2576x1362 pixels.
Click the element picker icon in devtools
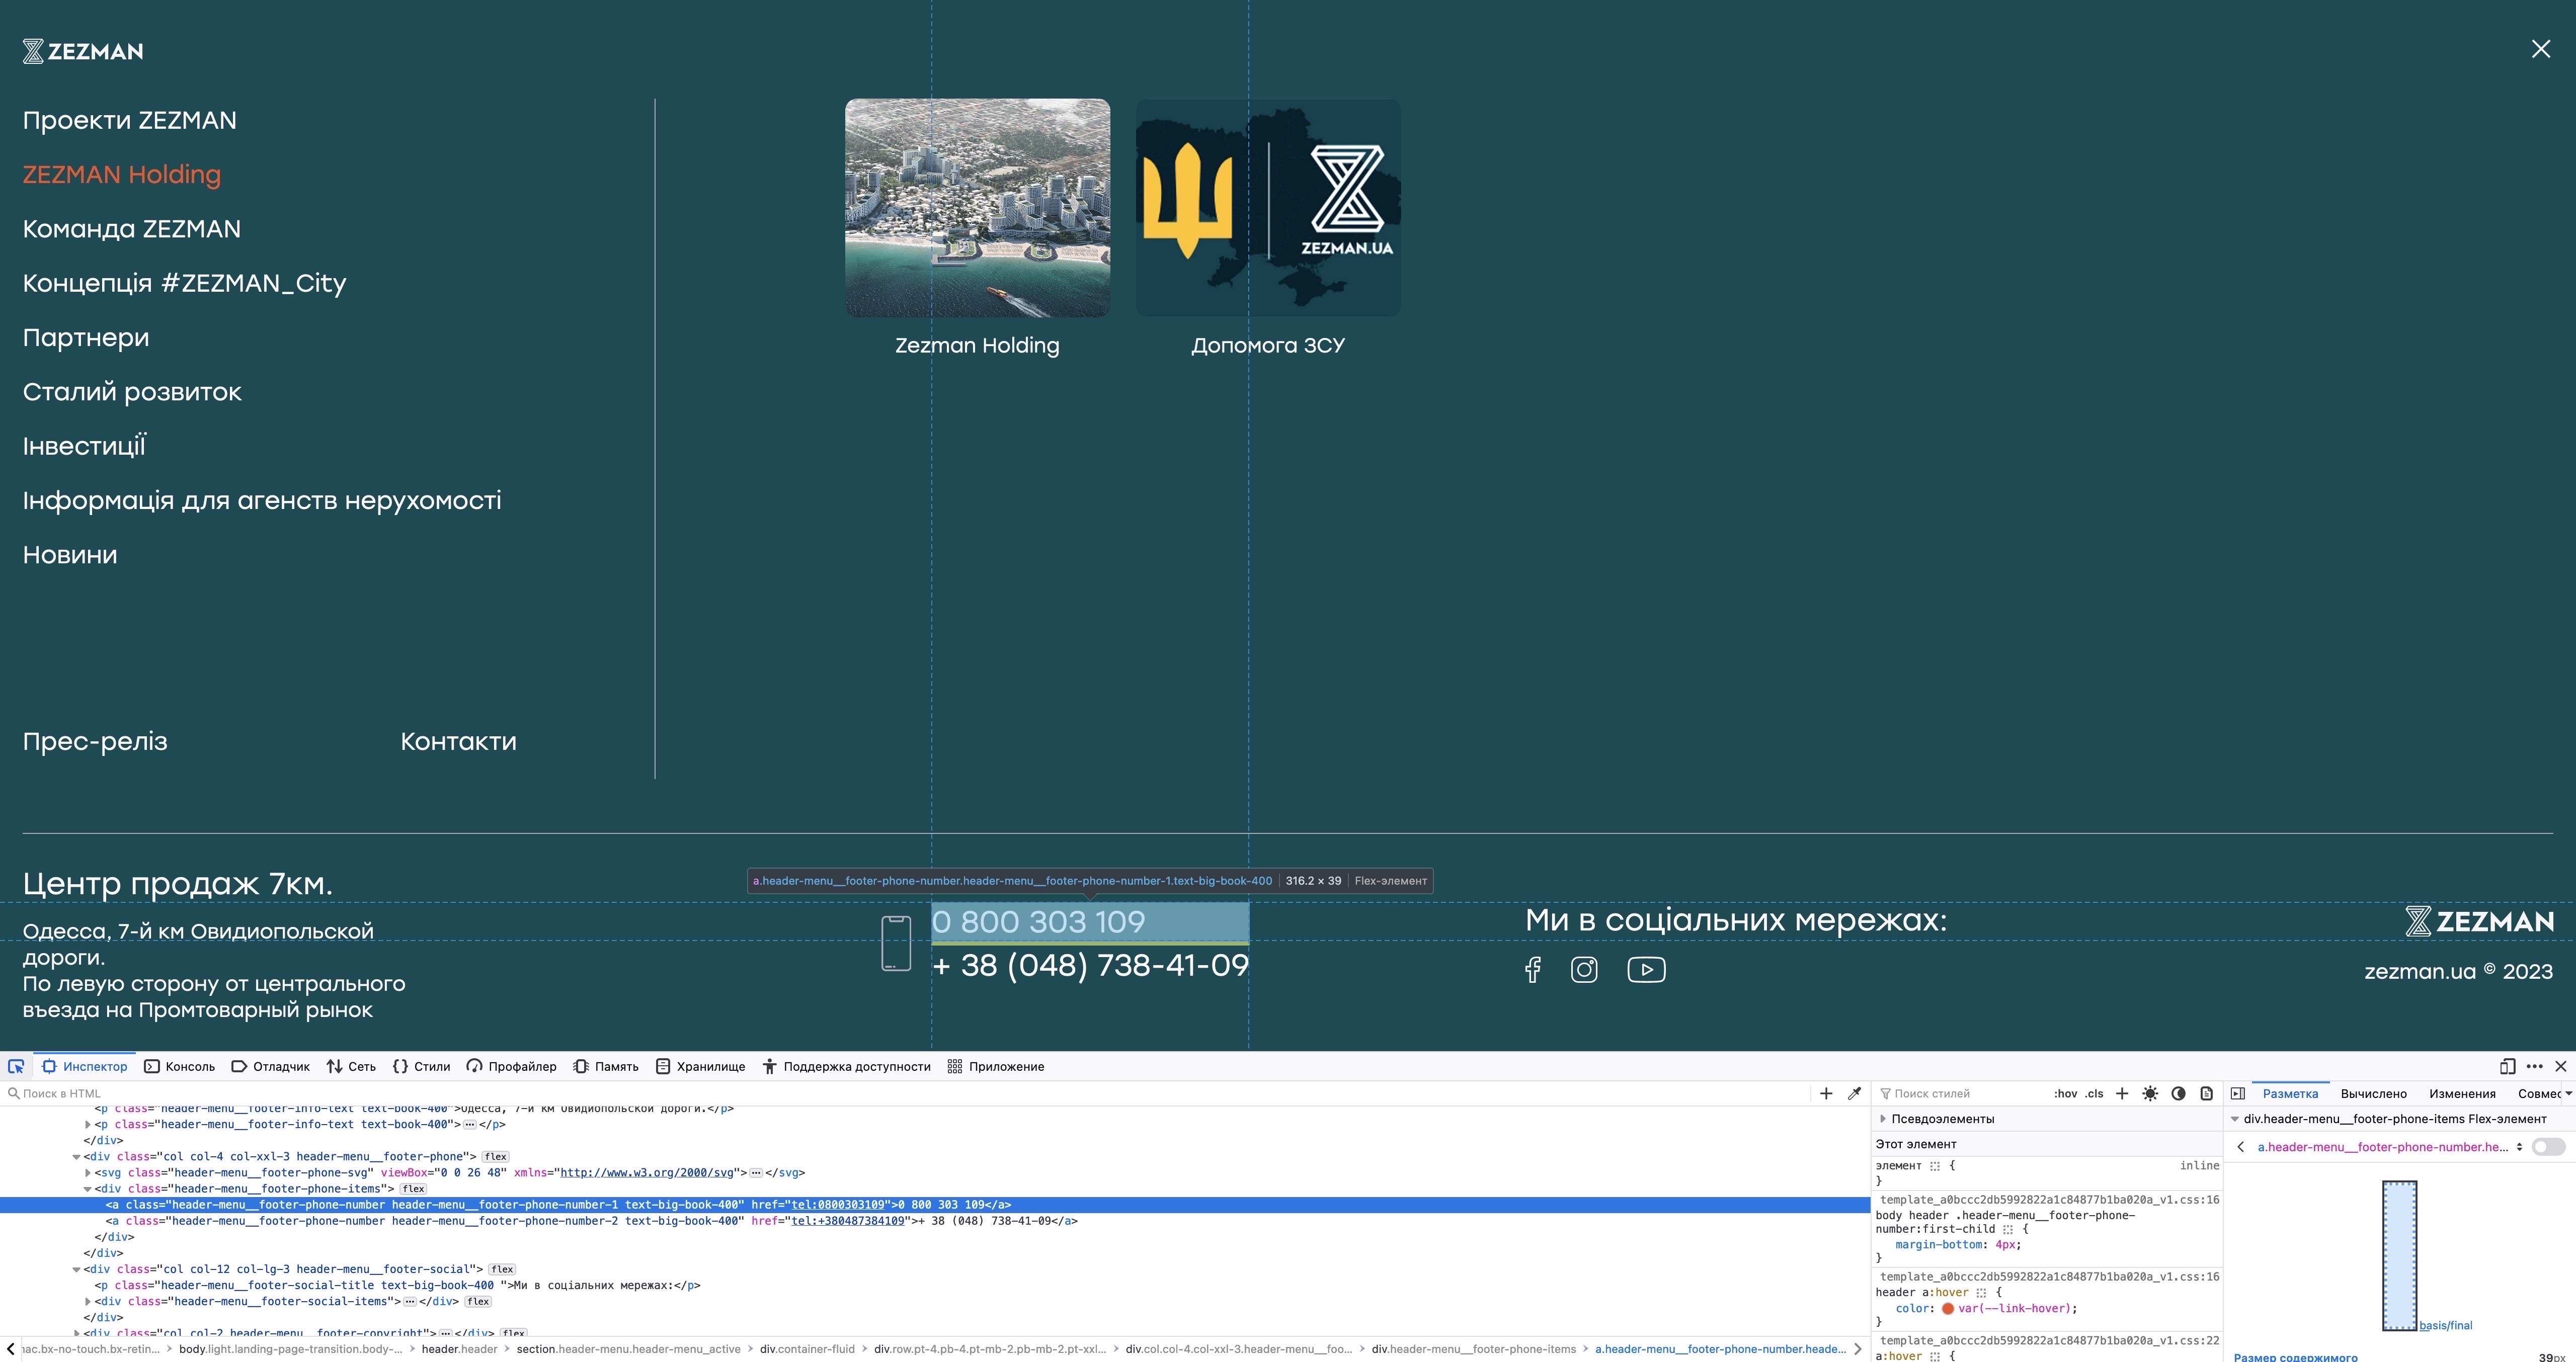tap(16, 1066)
